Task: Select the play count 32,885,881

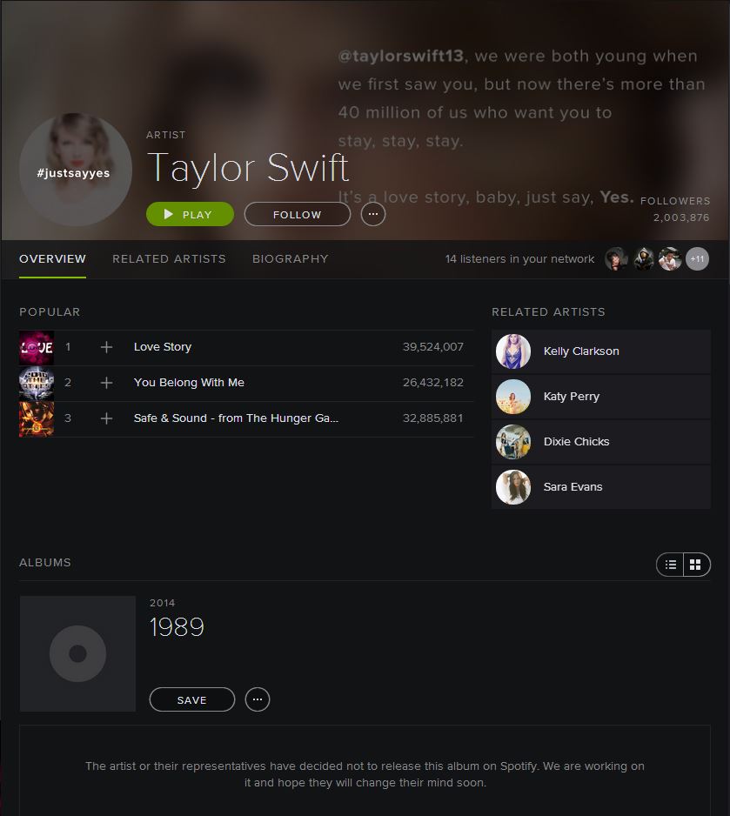Action: (x=433, y=418)
